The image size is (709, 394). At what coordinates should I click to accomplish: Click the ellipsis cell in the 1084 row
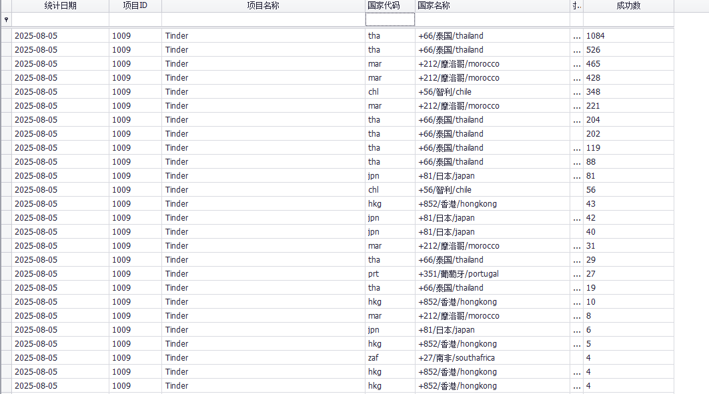(576, 36)
